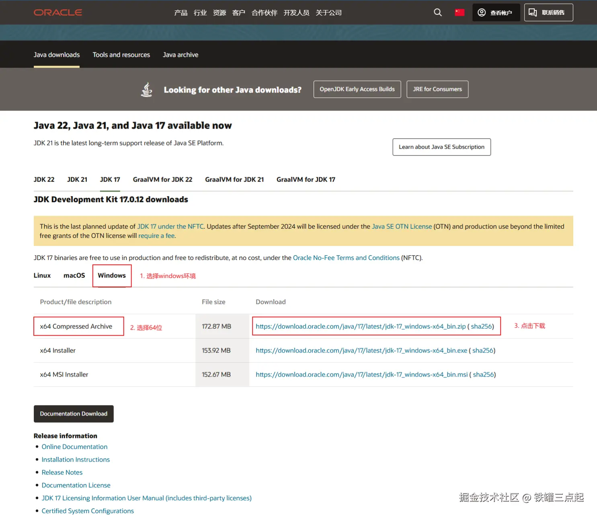Switch to the JDK 22 tab
597x516 pixels.
[44, 179]
